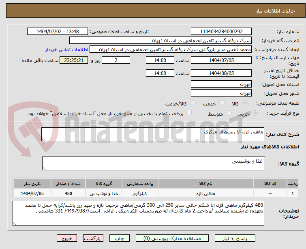Click the بازگشت back button
Image resolution: width=306 pixels, height=249 pixels.
pos(93,238)
